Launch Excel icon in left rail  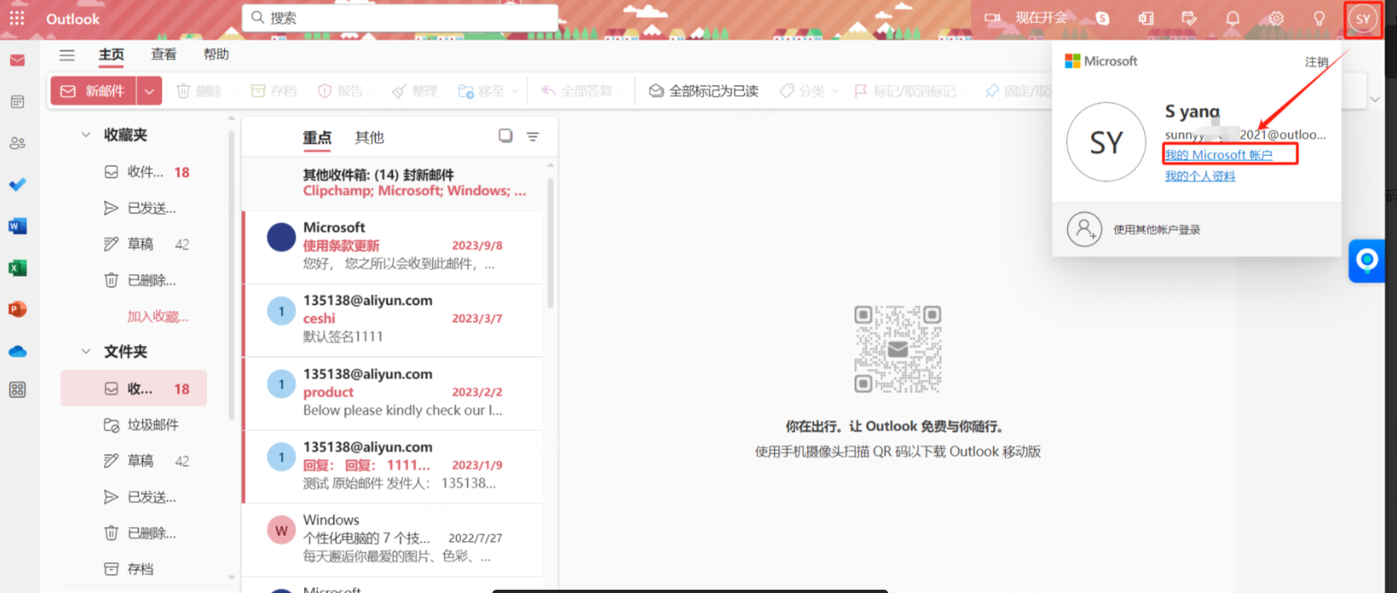pyautogui.click(x=17, y=268)
